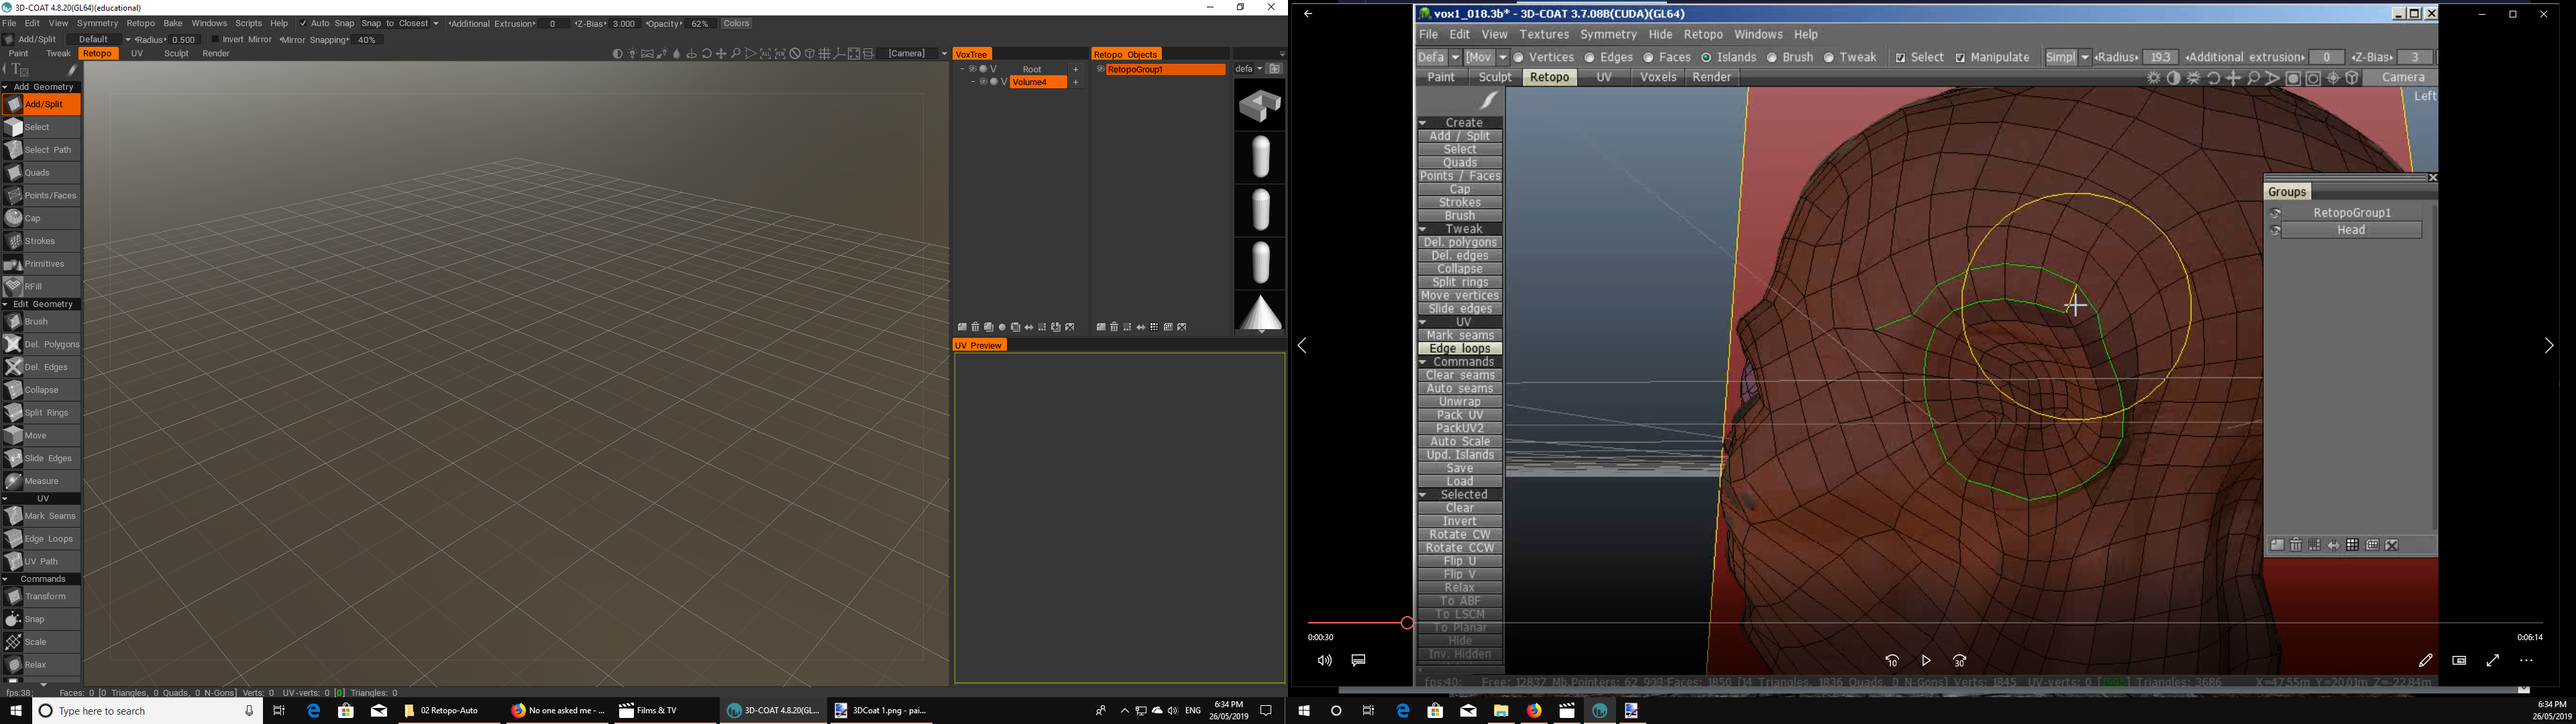Click the Colors button
Screen dimensions: 2576x724
(736, 23)
